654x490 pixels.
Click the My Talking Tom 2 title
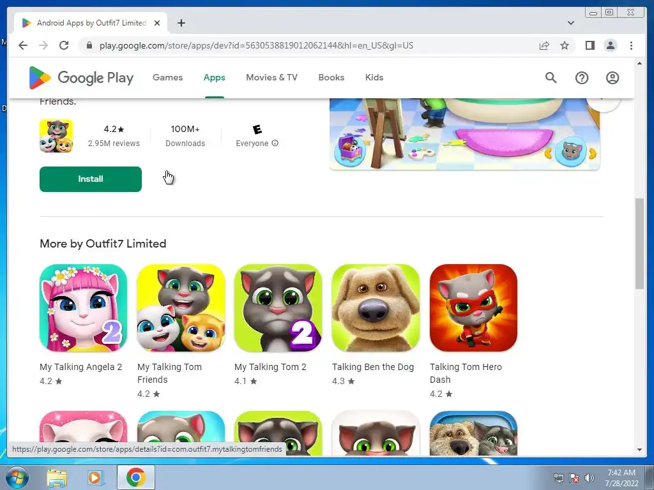pos(270,367)
